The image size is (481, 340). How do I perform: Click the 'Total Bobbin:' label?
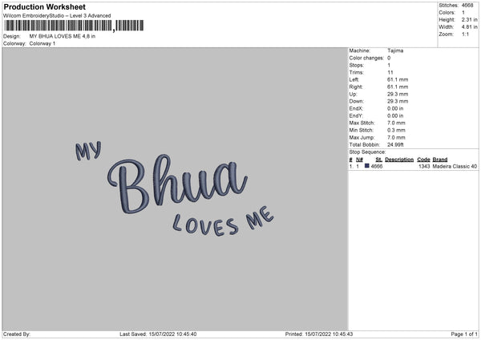365,145
